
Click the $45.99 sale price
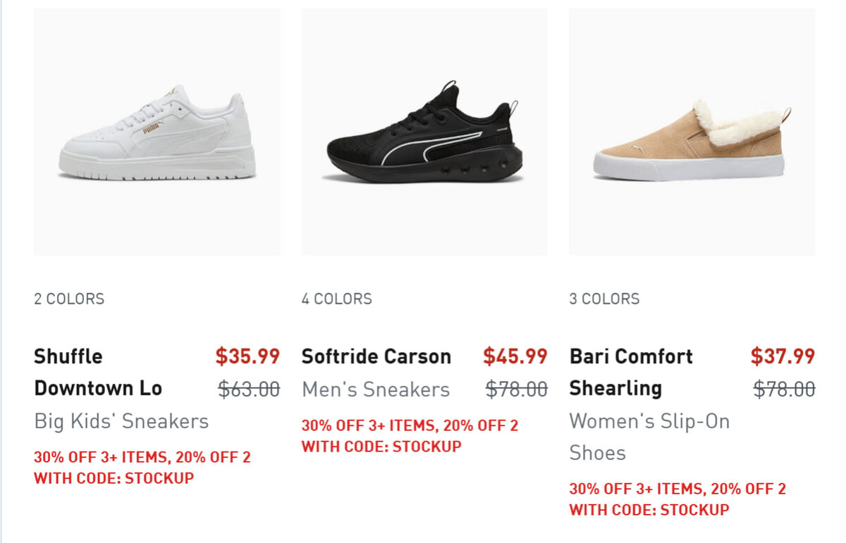click(x=515, y=356)
